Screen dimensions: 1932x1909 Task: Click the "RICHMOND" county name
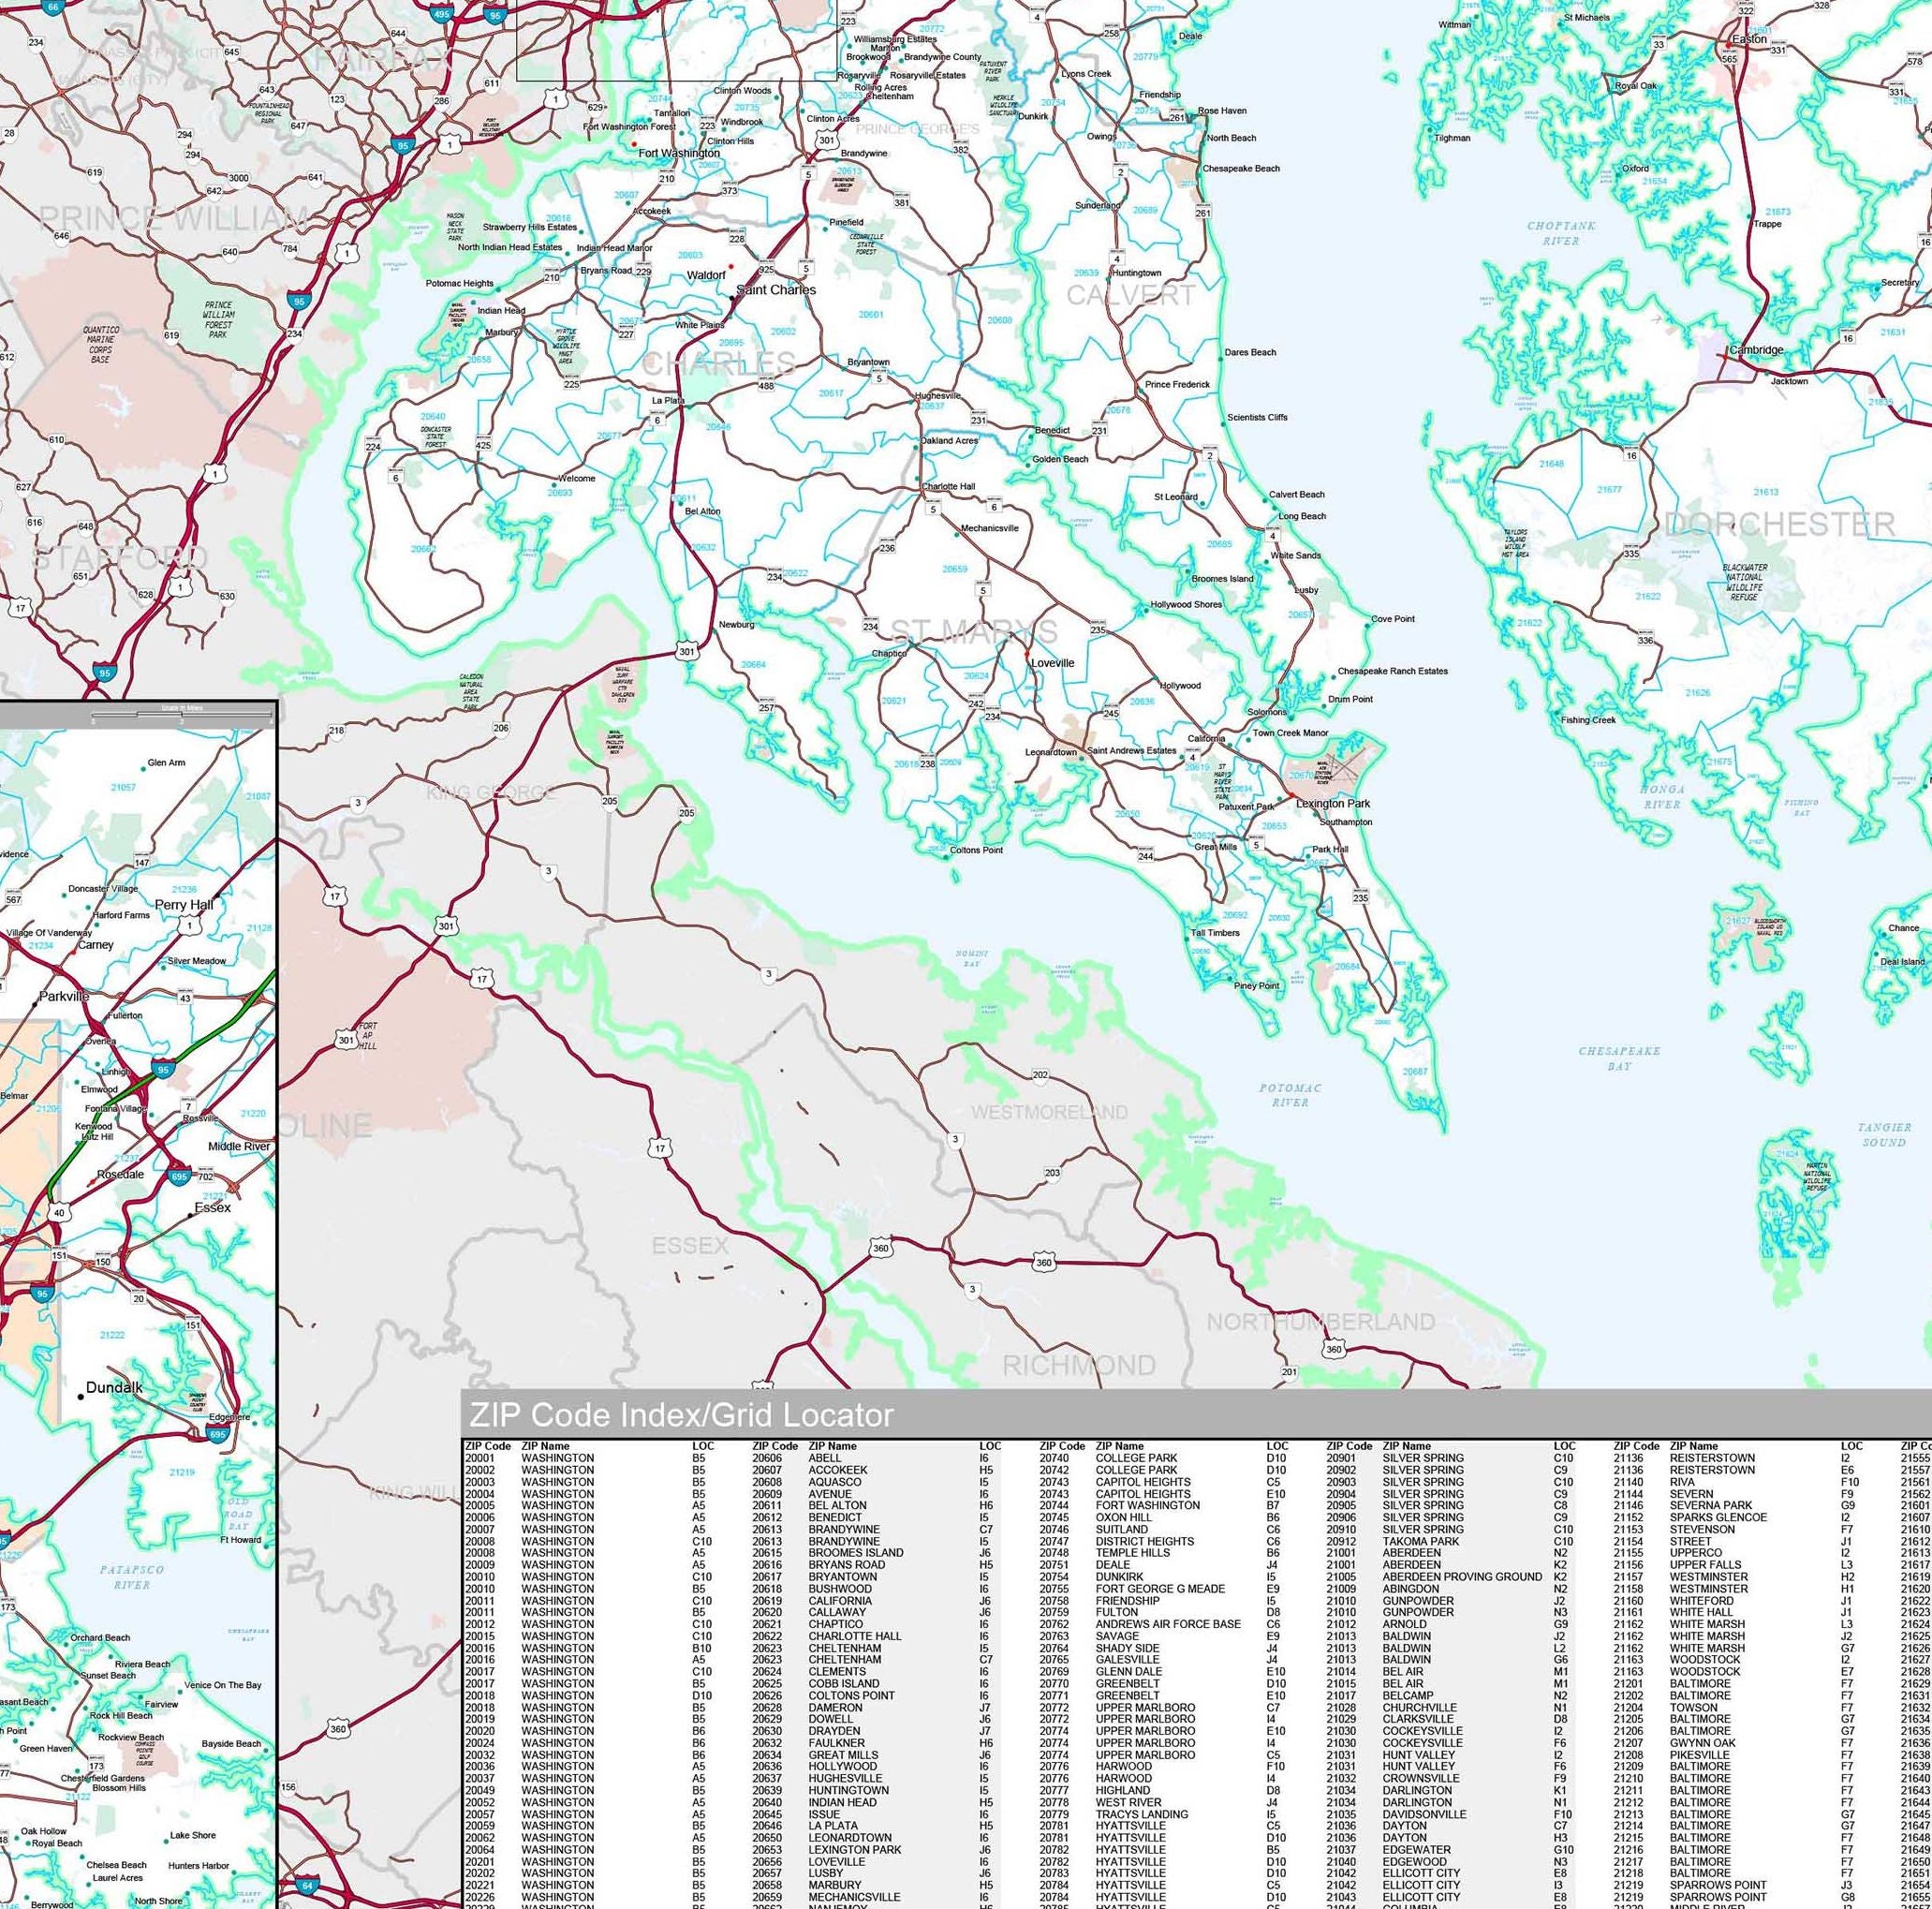(x=1079, y=1365)
